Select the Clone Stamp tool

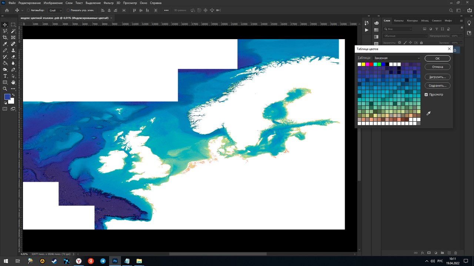point(13,50)
